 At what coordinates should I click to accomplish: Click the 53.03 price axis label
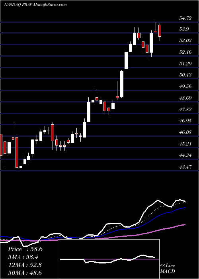[x=185, y=41]
